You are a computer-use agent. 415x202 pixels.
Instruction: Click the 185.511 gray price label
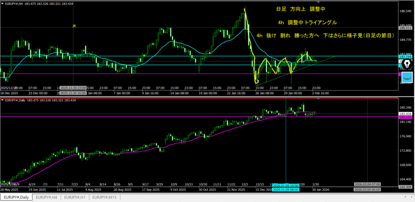[406, 28]
